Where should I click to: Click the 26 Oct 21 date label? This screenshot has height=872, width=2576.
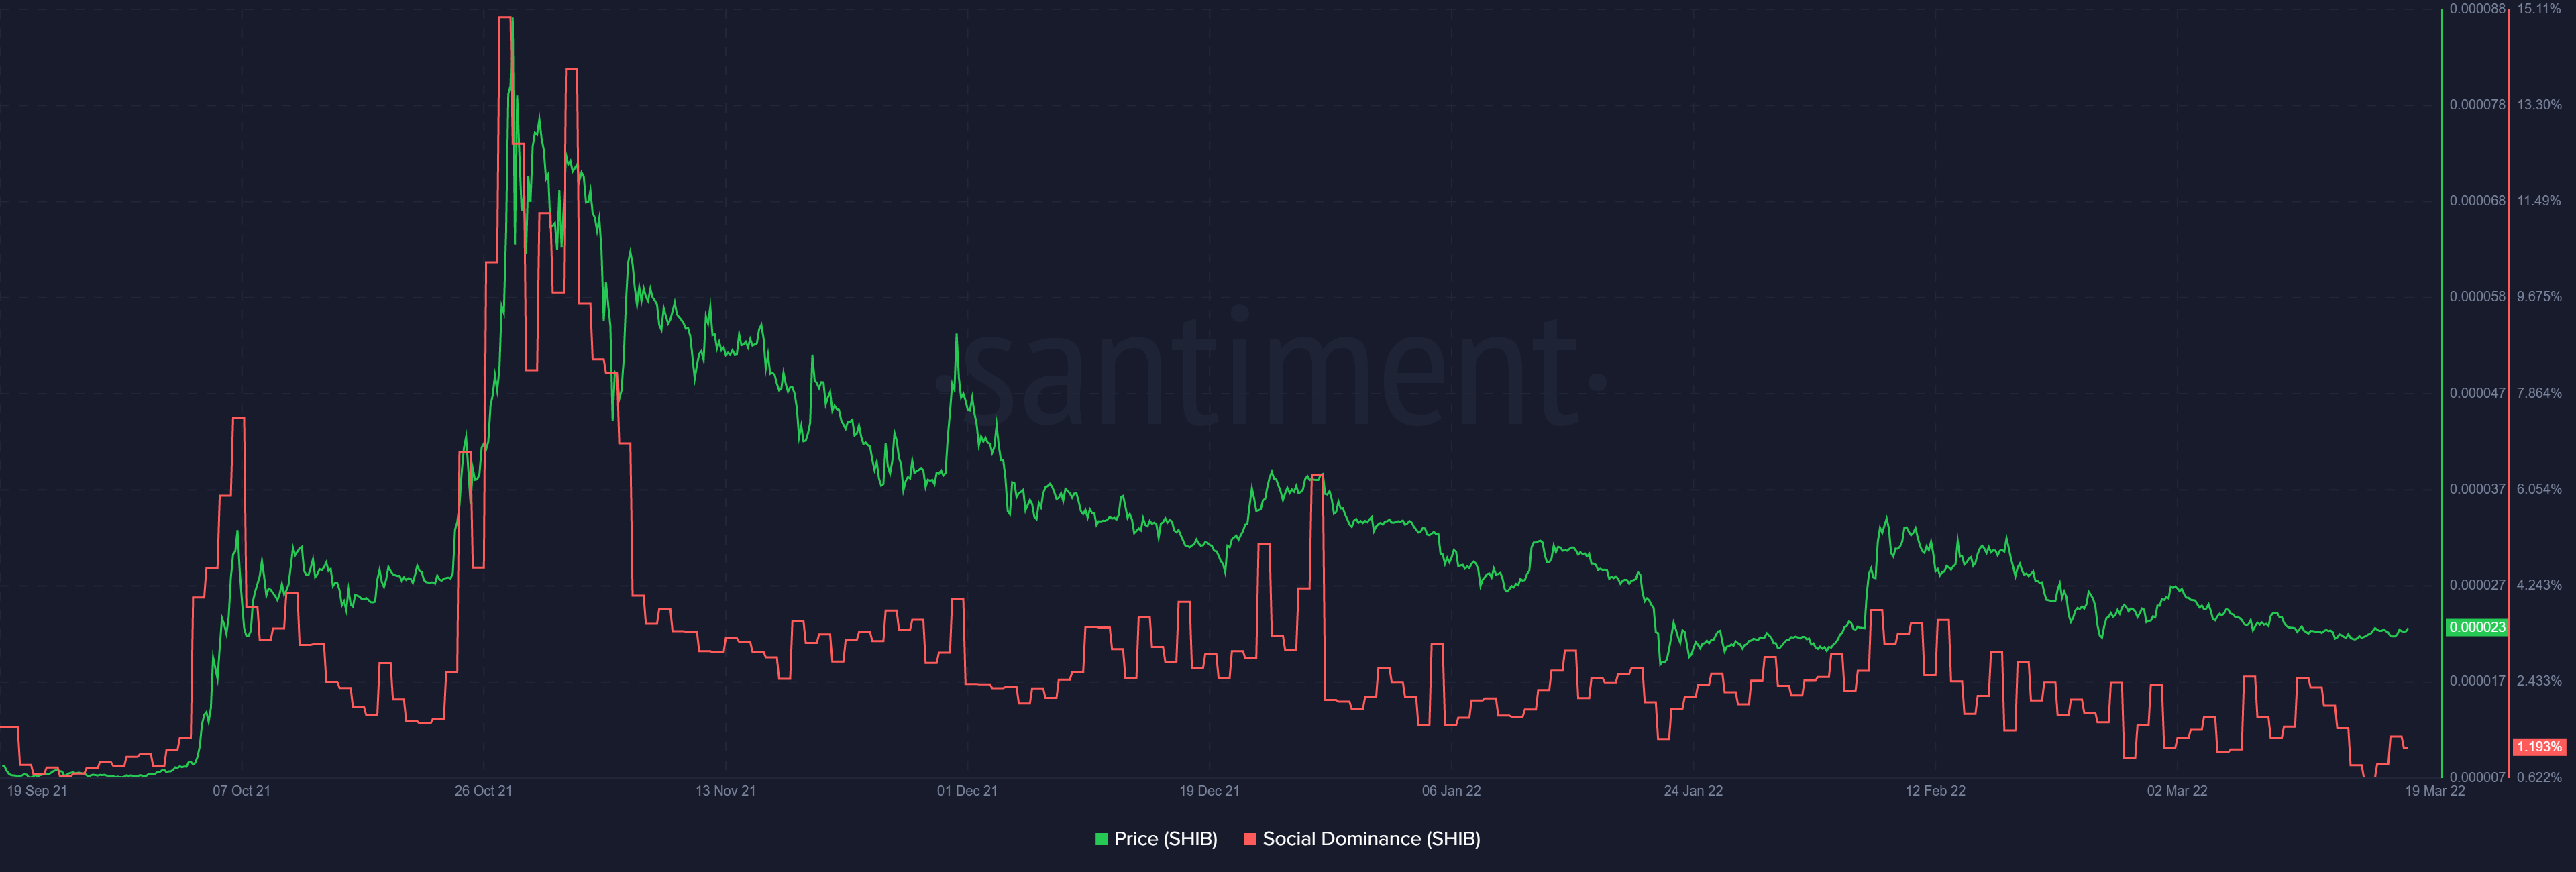tap(483, 791)
